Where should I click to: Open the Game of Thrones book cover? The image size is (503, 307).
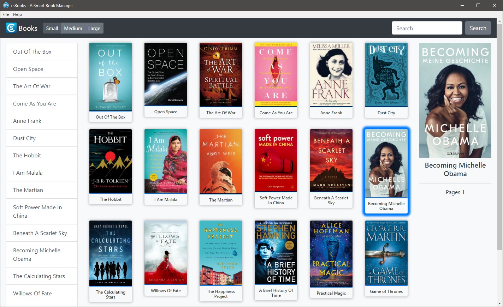point(386,253)
